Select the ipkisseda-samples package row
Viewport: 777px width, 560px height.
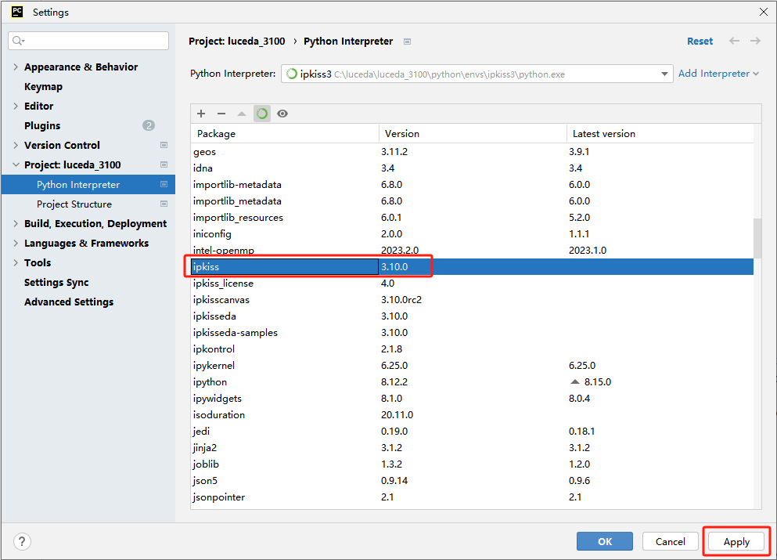pyautogui.click(x=473, y=332)
